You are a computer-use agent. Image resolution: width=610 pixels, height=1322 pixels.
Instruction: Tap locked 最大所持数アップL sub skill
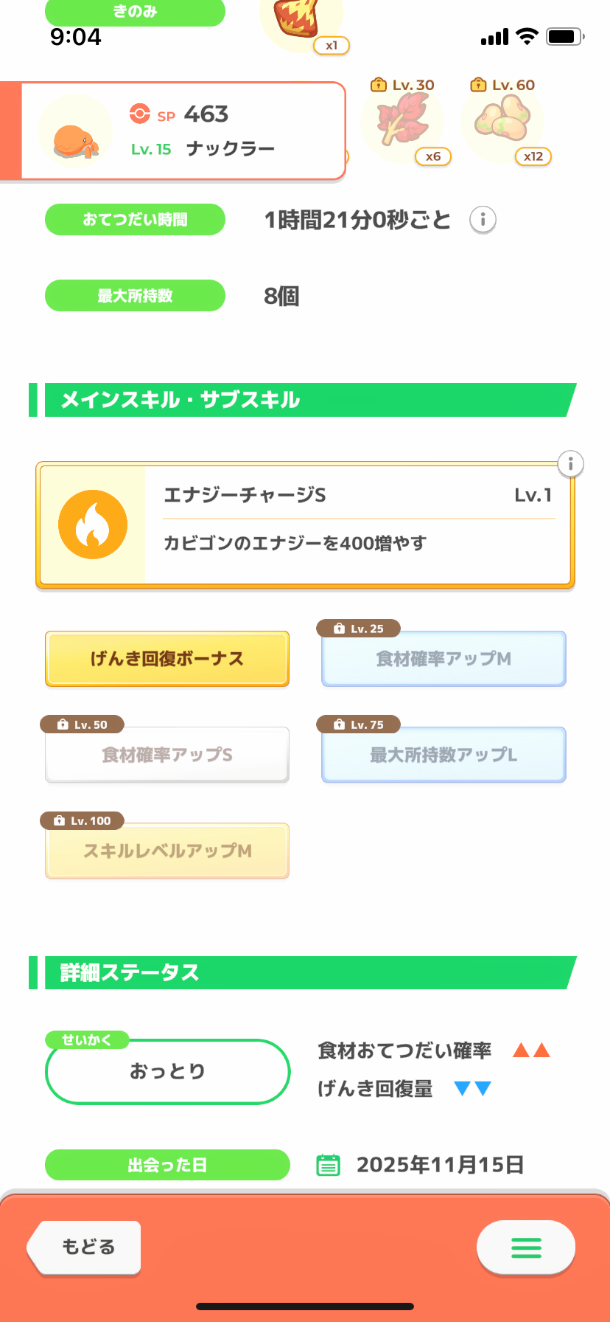click(444, 755)
